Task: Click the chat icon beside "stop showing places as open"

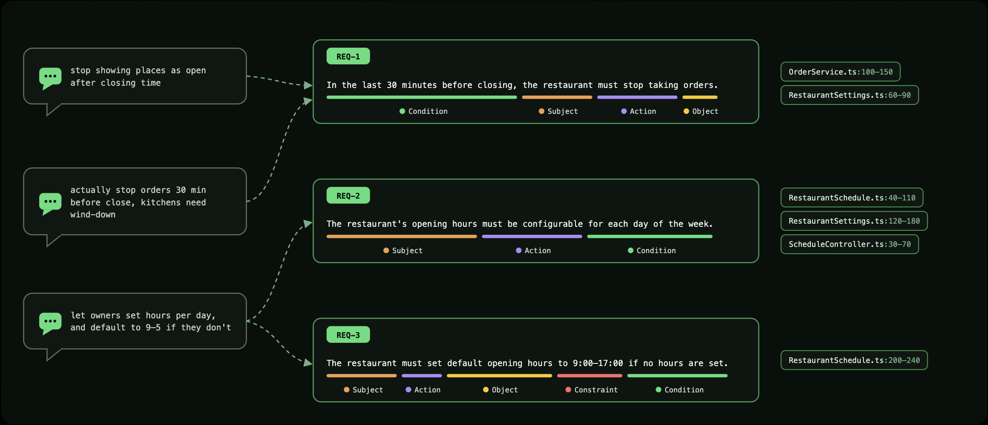Action: [50, 79]
